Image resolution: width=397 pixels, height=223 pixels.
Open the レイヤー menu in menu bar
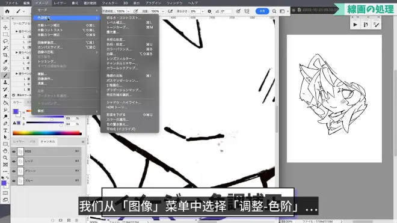coord(60,3)
